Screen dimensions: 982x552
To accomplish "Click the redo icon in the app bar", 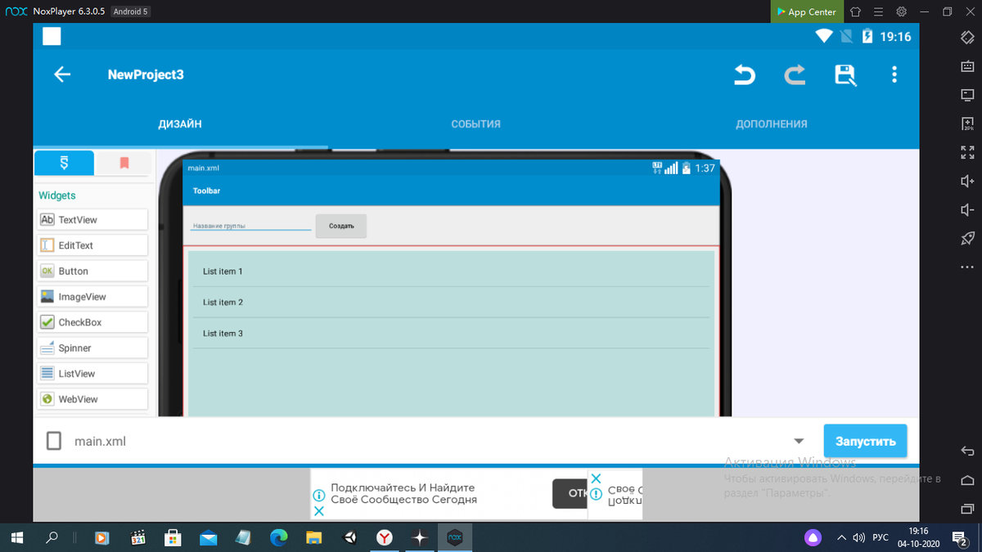I will tap(795, 75).
